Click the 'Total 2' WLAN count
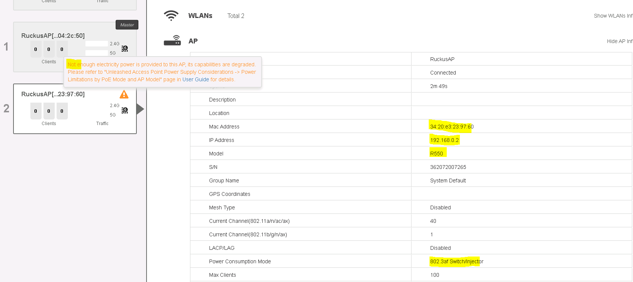The height and width of the screenshot is (282, 633). 236,16
